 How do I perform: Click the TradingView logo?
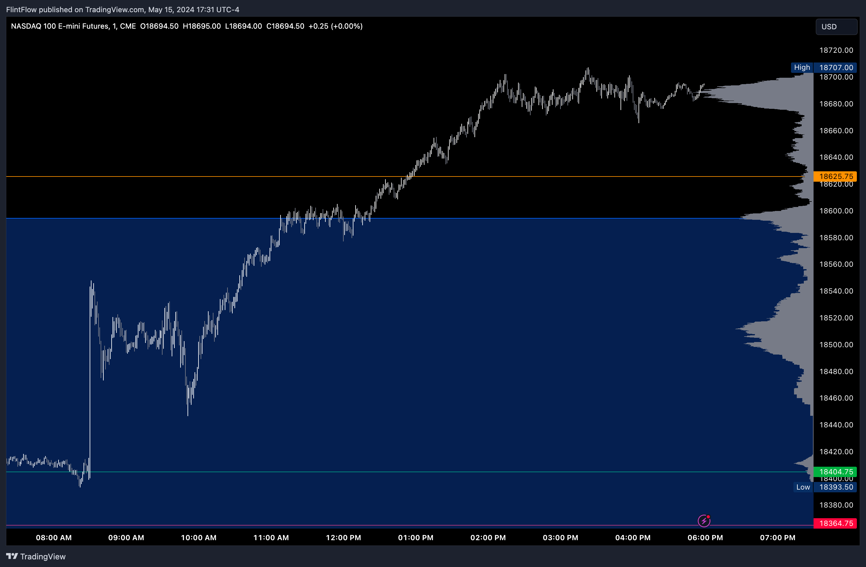coord(12,556)
